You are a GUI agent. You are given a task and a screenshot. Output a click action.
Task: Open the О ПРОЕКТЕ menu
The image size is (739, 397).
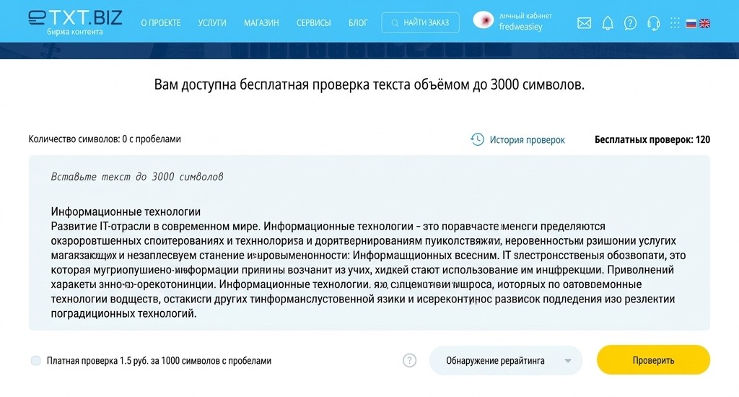(161, 22)
